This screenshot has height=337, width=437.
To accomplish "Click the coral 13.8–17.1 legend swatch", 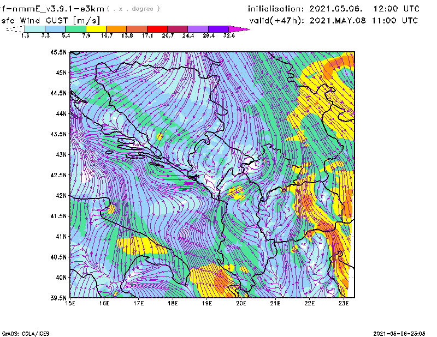I will pyautogui.click(x=137, y=29).
